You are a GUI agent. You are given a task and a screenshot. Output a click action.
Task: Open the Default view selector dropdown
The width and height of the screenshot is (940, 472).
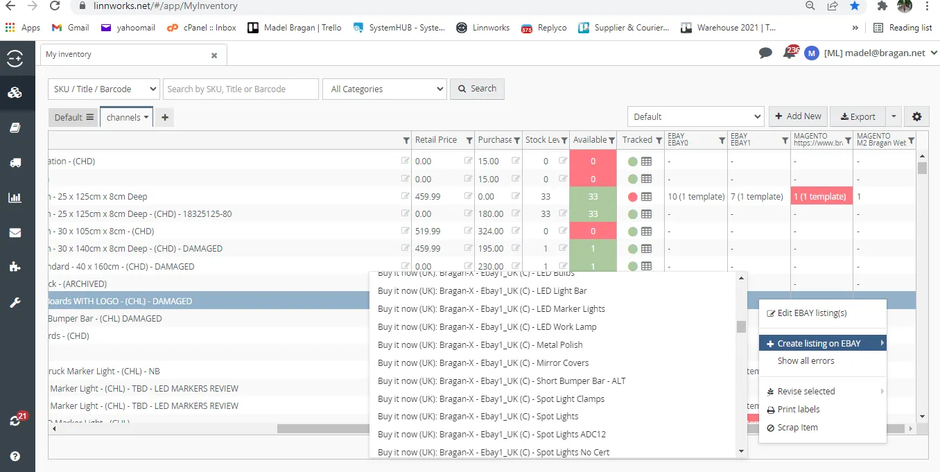[695, 116]
